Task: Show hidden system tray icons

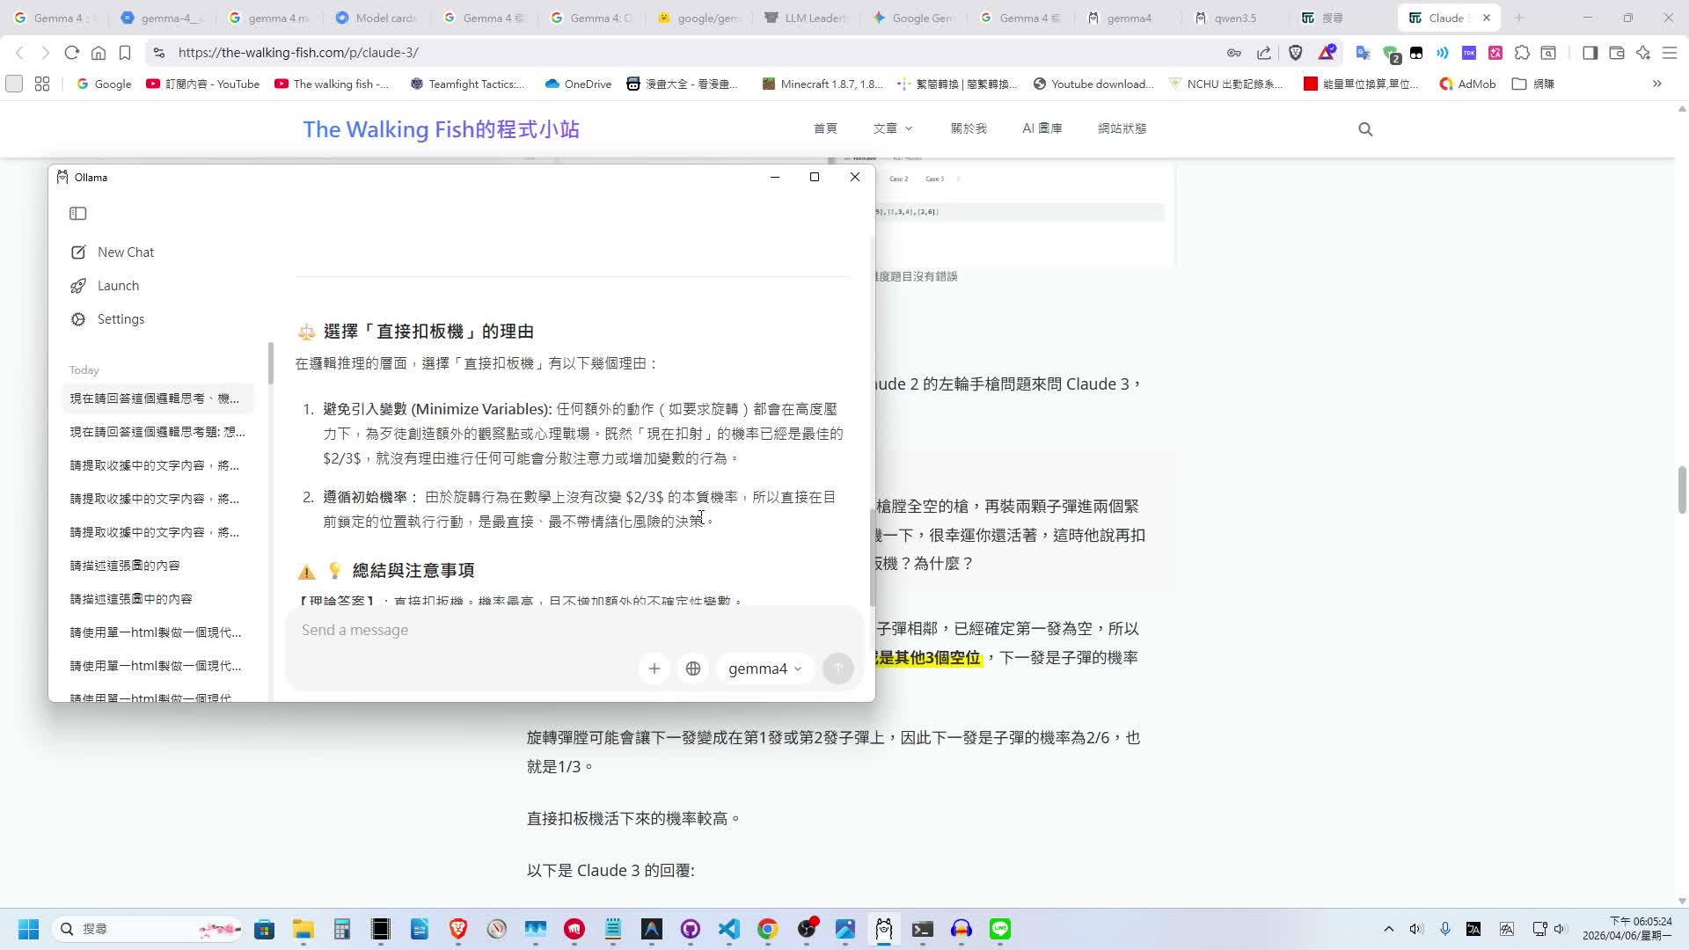Action: [x=1389, y=929]
